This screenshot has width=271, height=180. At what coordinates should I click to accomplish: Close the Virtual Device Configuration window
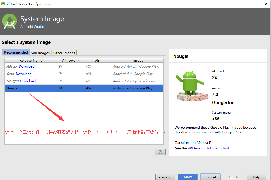266,4
